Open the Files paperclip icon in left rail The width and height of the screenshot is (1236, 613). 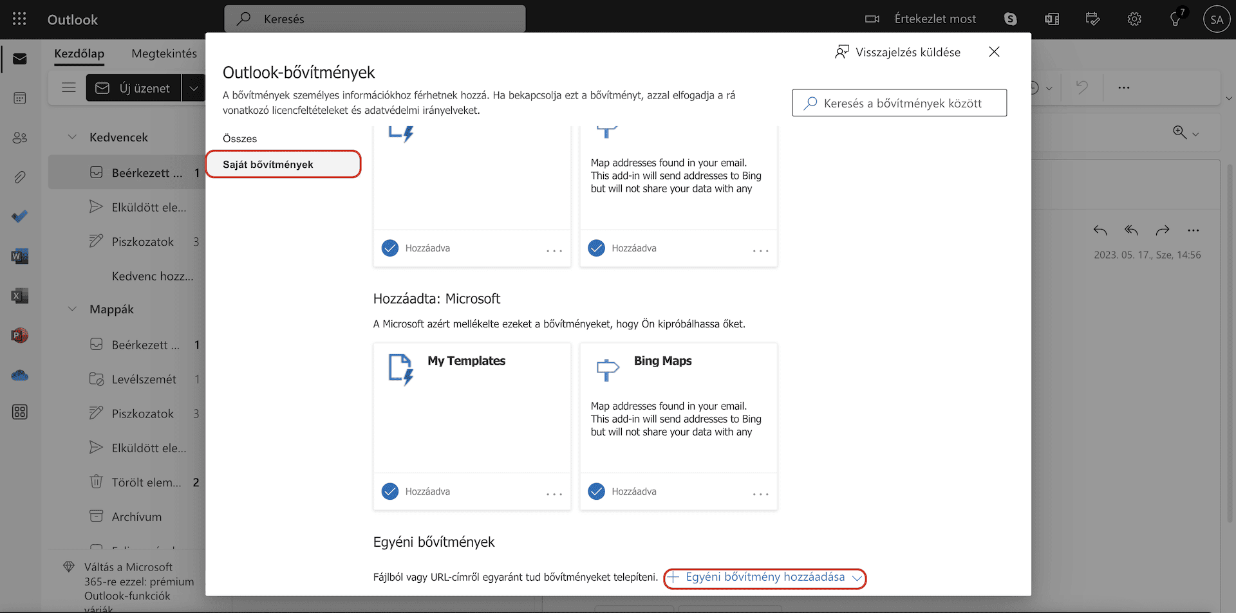tap(19, 177)
